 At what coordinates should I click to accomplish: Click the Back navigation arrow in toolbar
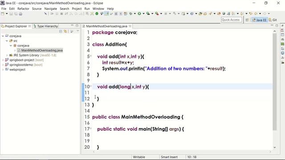click(x=256, y=14)
